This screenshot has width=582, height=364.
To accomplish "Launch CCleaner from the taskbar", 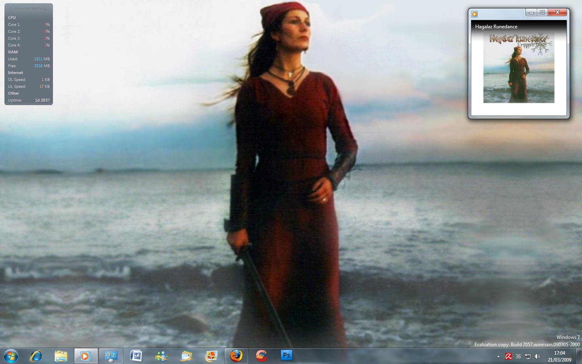I will coord(261,356).
